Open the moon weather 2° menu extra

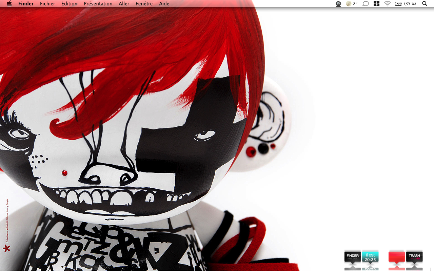(x=352, y=4)
